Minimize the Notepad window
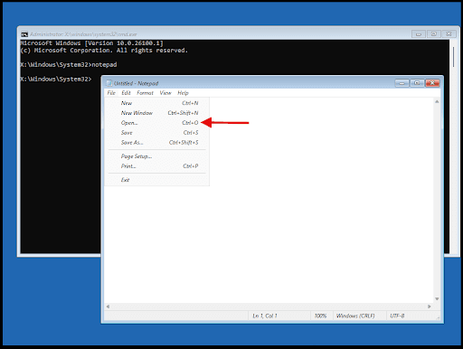 click(x=402, y=83)
